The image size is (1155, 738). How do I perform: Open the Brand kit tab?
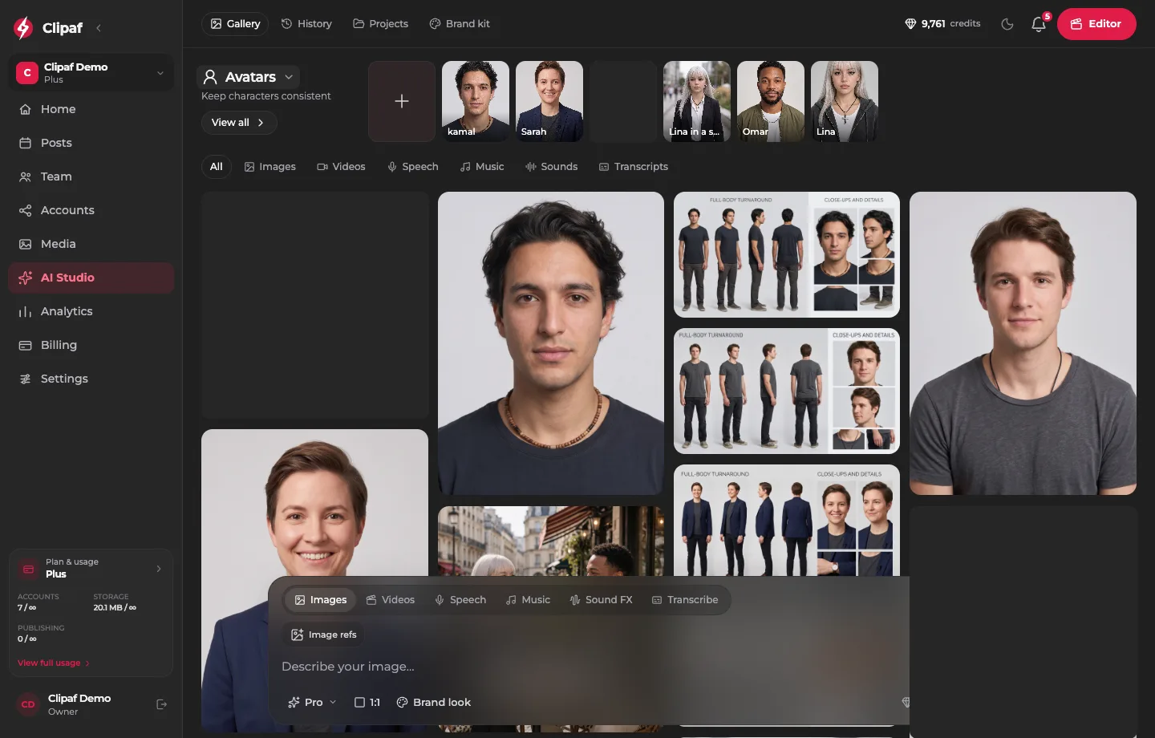[460, 24]
